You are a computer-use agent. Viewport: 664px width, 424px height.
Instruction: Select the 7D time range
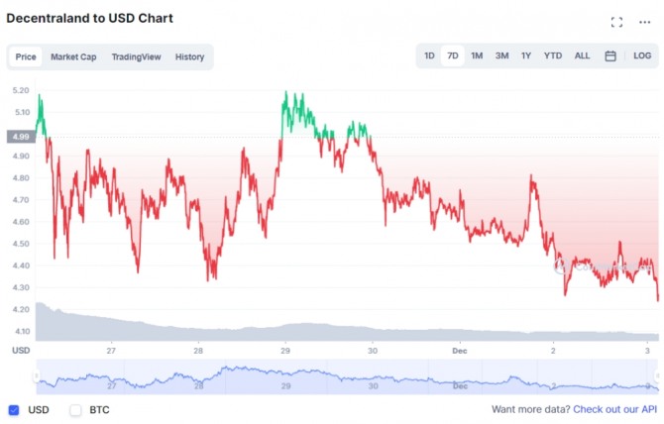[x=453, y=55]
